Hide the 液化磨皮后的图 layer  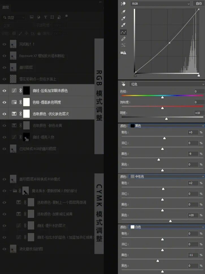[4, 249]
